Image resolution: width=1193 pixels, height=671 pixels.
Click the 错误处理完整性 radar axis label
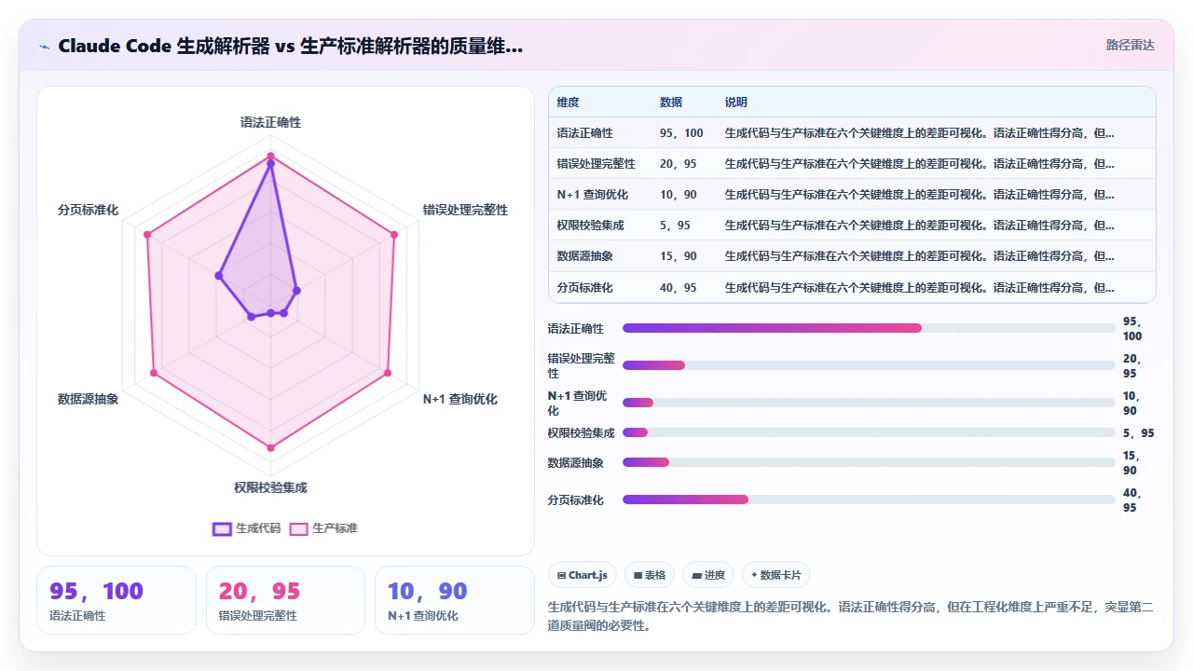click(465, 210)
